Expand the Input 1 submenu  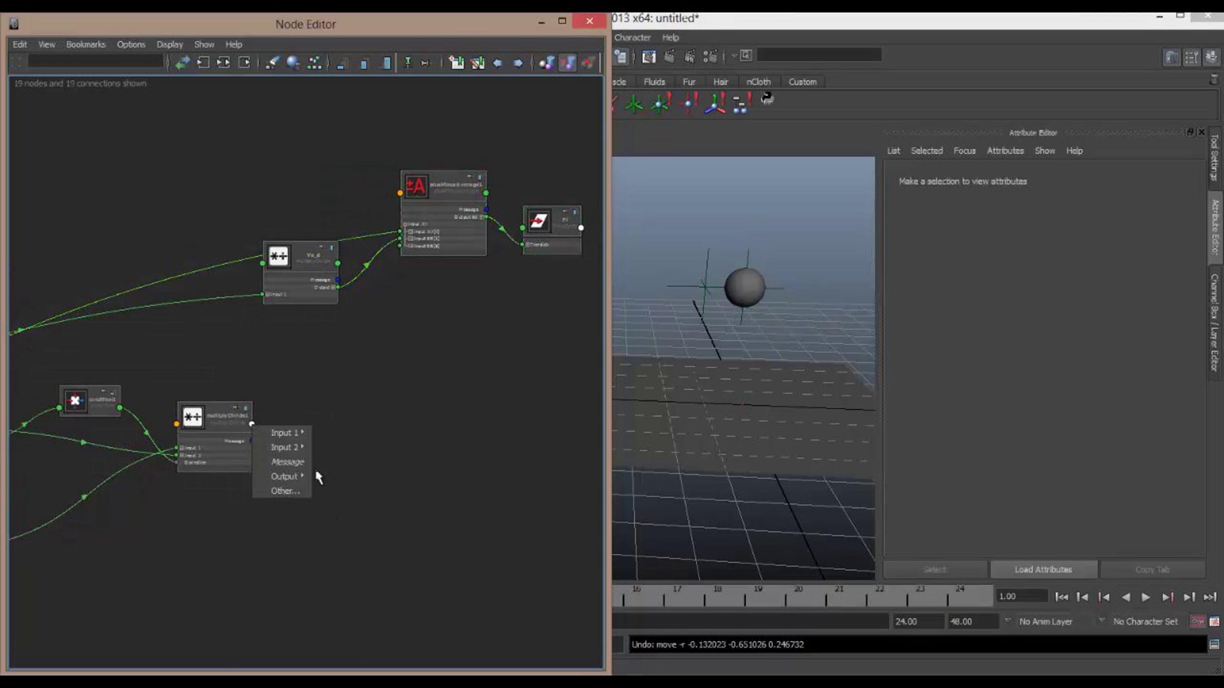point(283,433)
